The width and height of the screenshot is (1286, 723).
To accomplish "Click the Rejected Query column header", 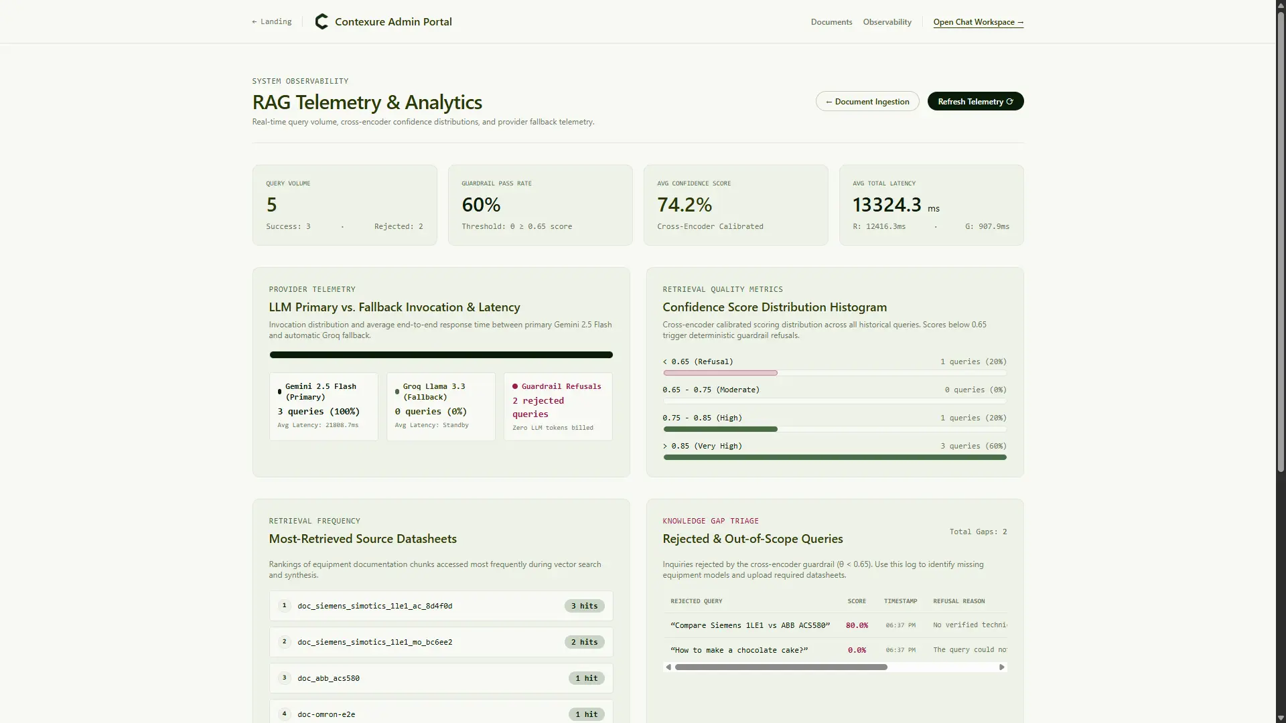I will coord(697,601).
